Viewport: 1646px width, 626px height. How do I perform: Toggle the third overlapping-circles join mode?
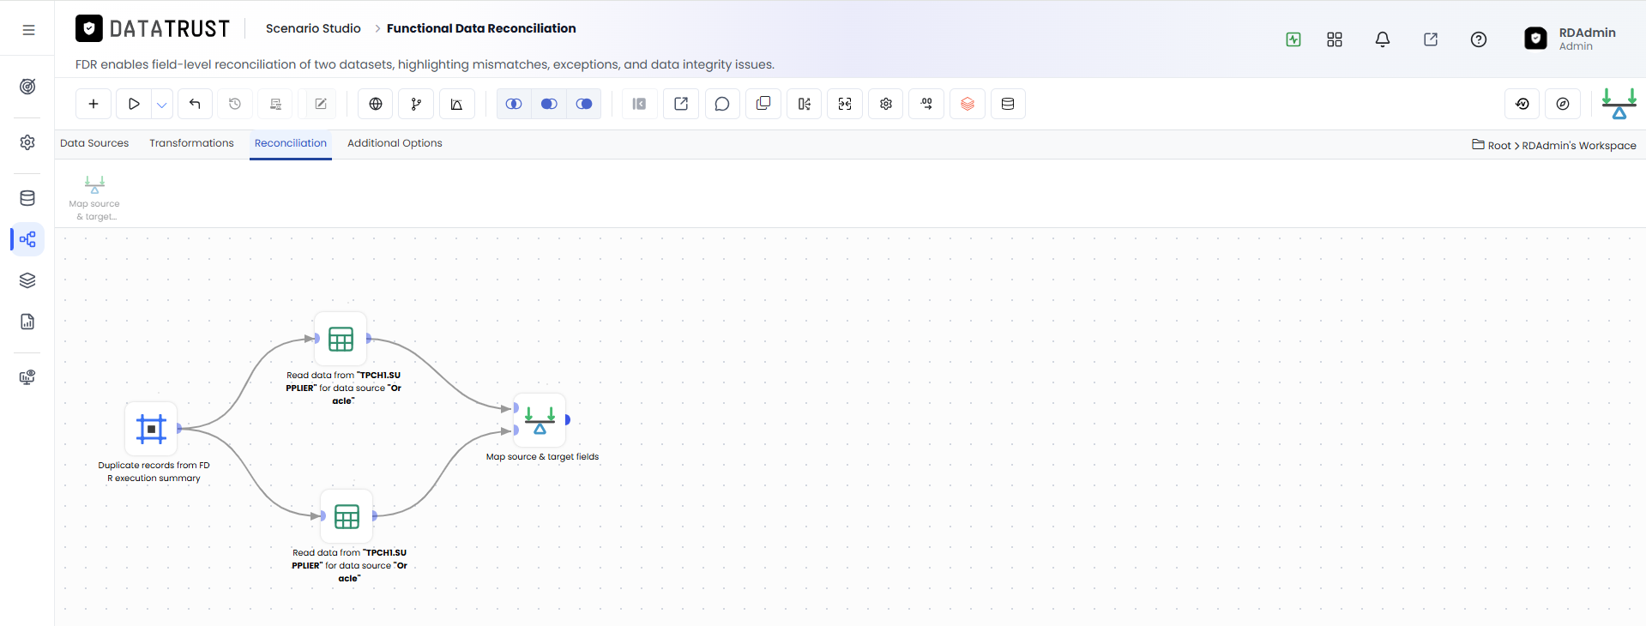(584, 104)
